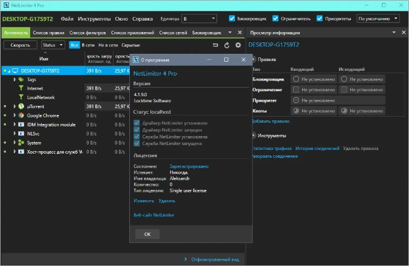Close the Активность tab panel with X
Screen dimensions: 409x266
(x=240, y=33)
